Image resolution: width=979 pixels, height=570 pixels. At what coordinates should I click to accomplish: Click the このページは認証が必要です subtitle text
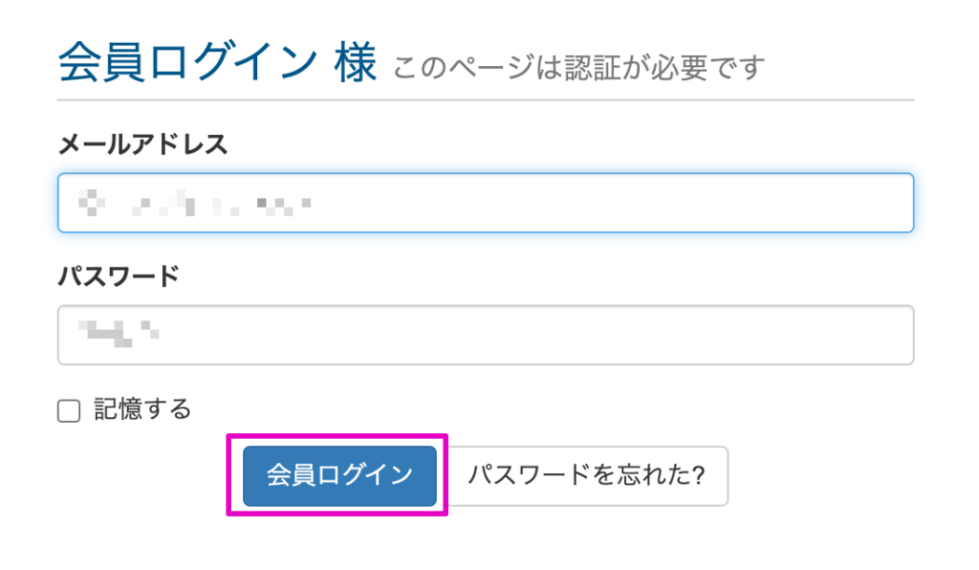click(x=579, y=68)
